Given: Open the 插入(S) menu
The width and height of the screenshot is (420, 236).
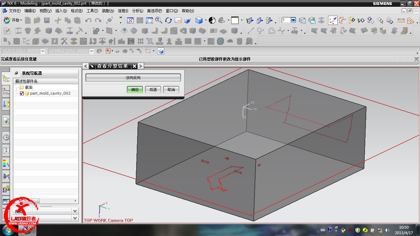Looking at the screenshot, I should 61,11.
